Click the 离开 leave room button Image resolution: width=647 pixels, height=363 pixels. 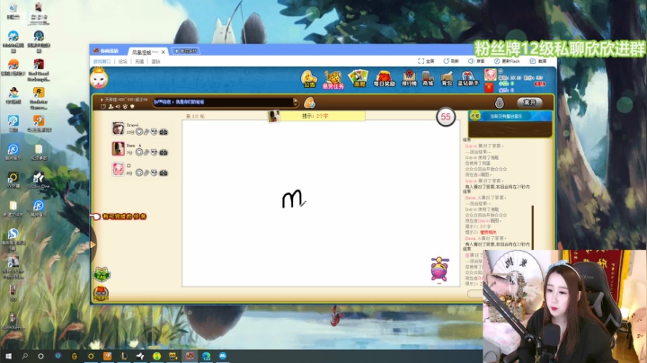[x=529, y=102]
